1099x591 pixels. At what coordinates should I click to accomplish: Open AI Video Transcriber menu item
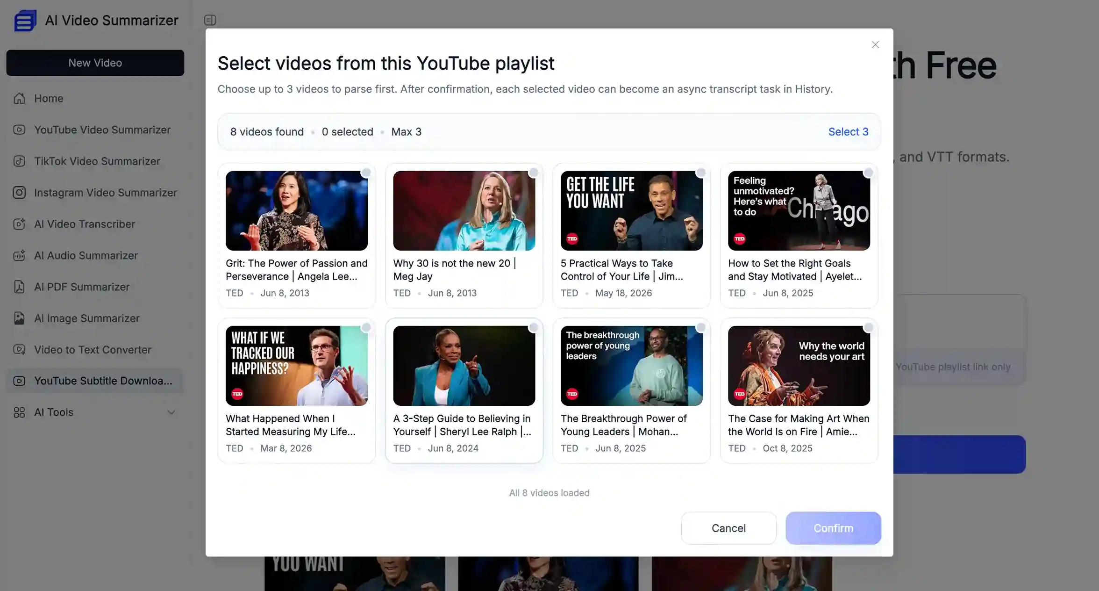pos(95,224)
